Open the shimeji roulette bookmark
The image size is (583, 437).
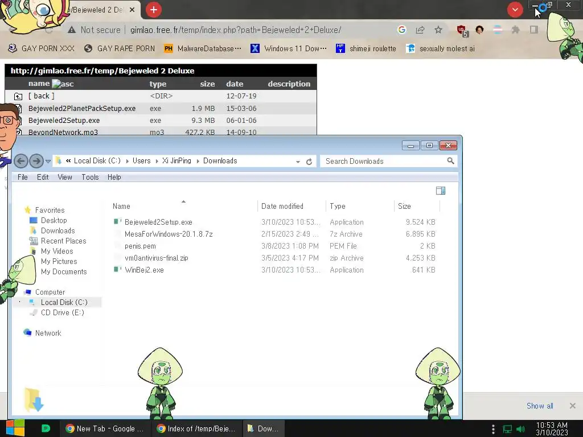coord(366,49)
